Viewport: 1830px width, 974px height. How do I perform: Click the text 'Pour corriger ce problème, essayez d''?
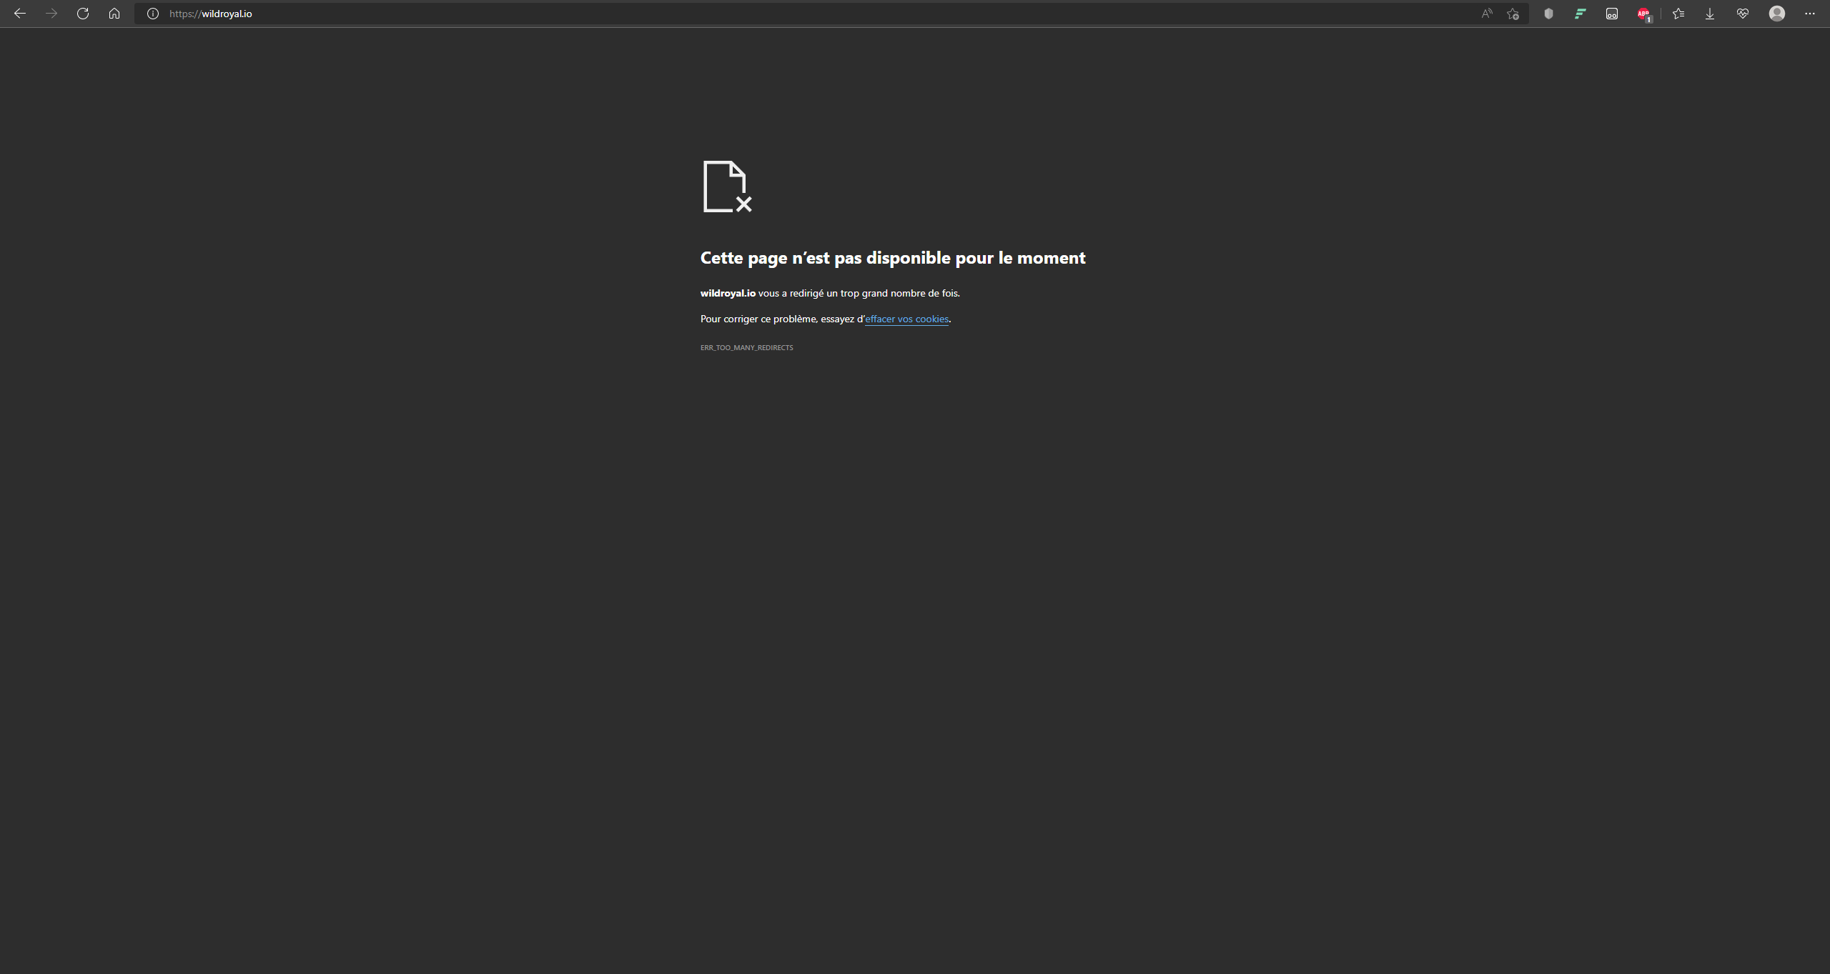click(783, 319)
